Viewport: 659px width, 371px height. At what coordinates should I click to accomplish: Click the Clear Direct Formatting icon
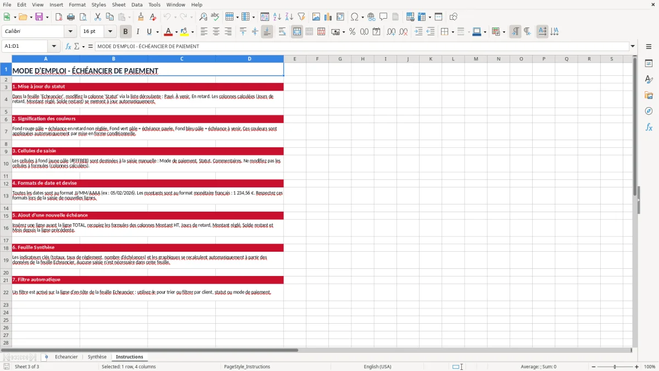[x=152, y=17]
